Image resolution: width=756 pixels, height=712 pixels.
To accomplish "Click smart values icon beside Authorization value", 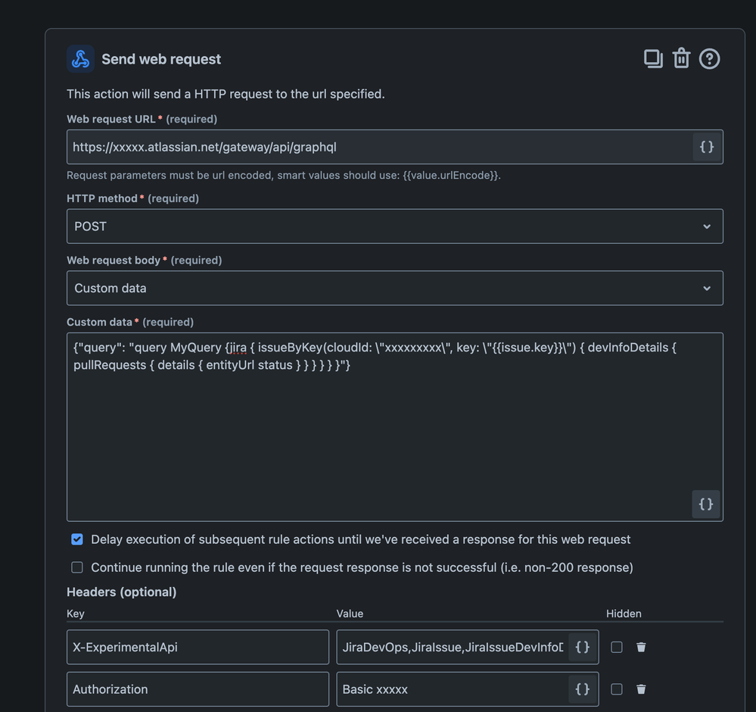I will tap(582, 689).
